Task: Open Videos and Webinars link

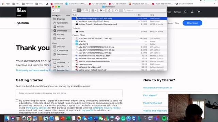Action: [x=155, y=111]
